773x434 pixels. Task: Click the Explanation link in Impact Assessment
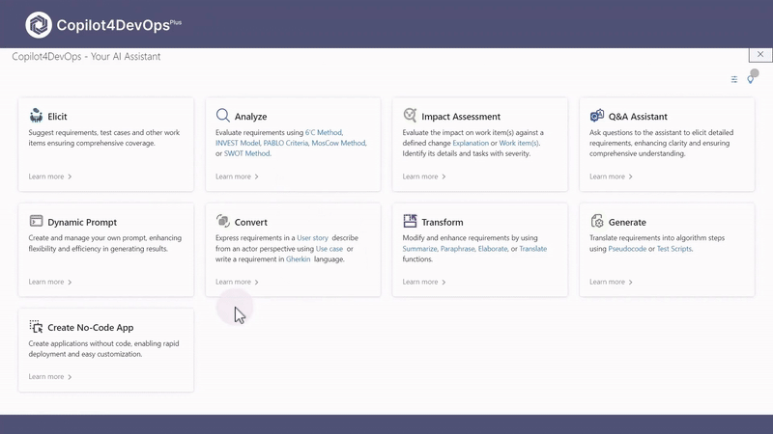point(471,143)
